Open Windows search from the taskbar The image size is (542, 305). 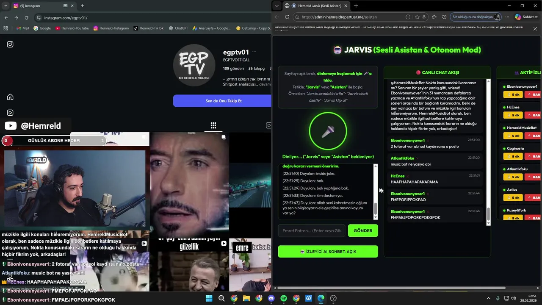point(221,298)
